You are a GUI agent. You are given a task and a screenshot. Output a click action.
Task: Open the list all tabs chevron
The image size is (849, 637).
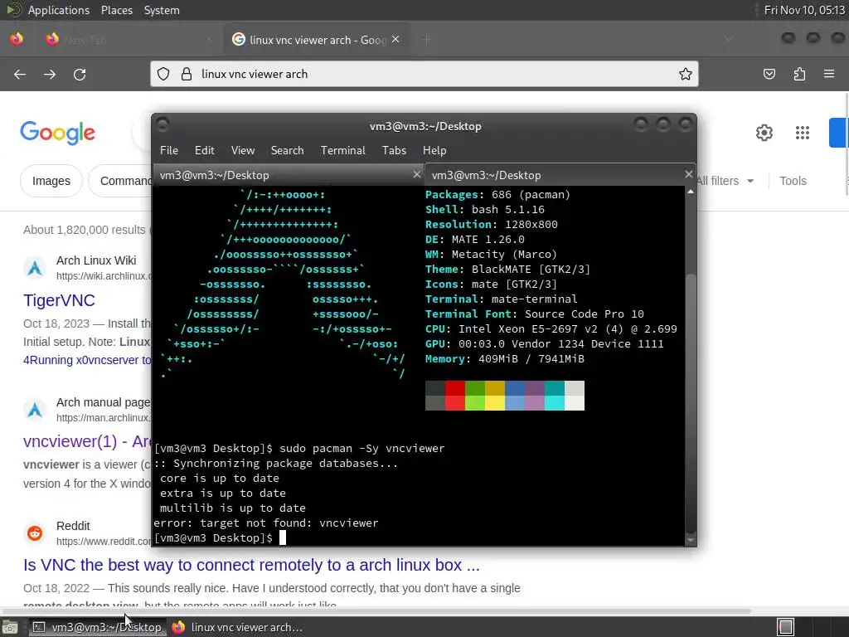click(x=729, y=40)
